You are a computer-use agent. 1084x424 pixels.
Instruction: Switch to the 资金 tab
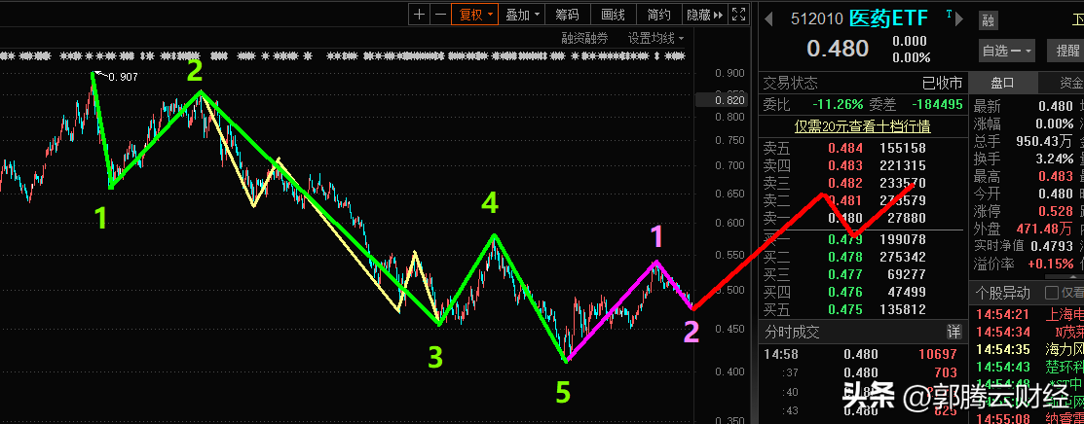tap(1067, 83)
